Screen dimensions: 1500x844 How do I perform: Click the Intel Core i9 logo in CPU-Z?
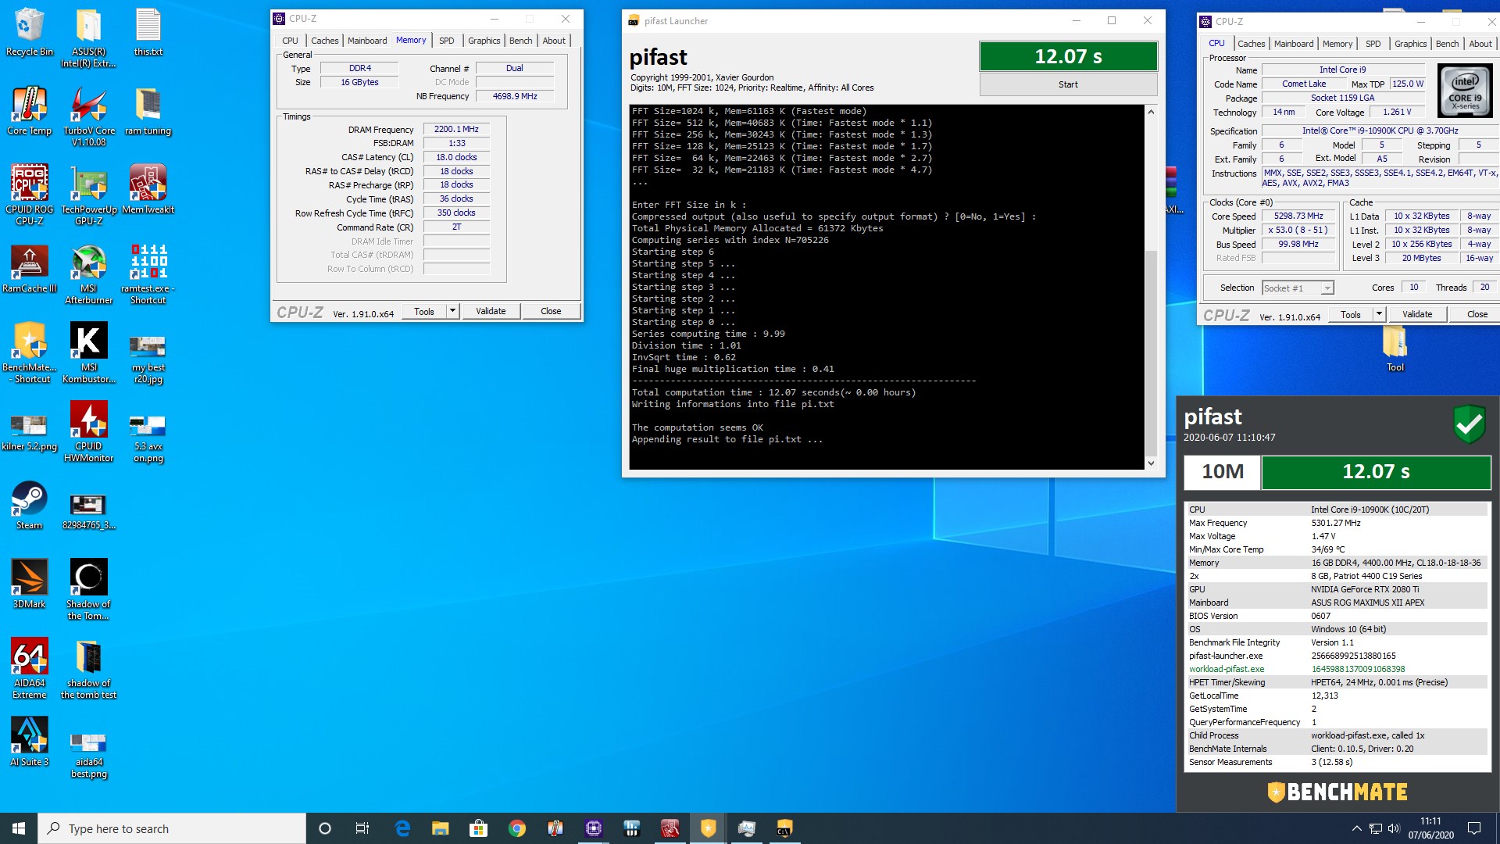point(1465,91)
